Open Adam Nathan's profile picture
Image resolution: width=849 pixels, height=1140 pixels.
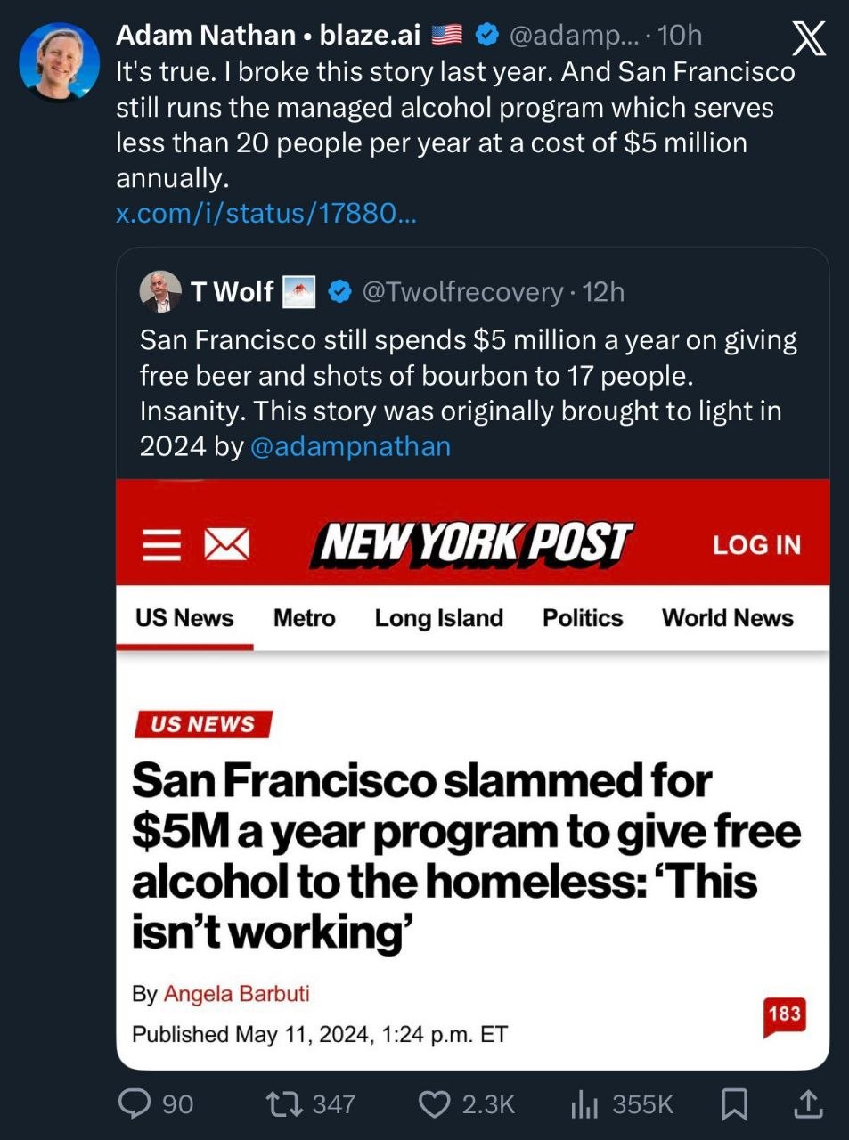click(60, 62)
